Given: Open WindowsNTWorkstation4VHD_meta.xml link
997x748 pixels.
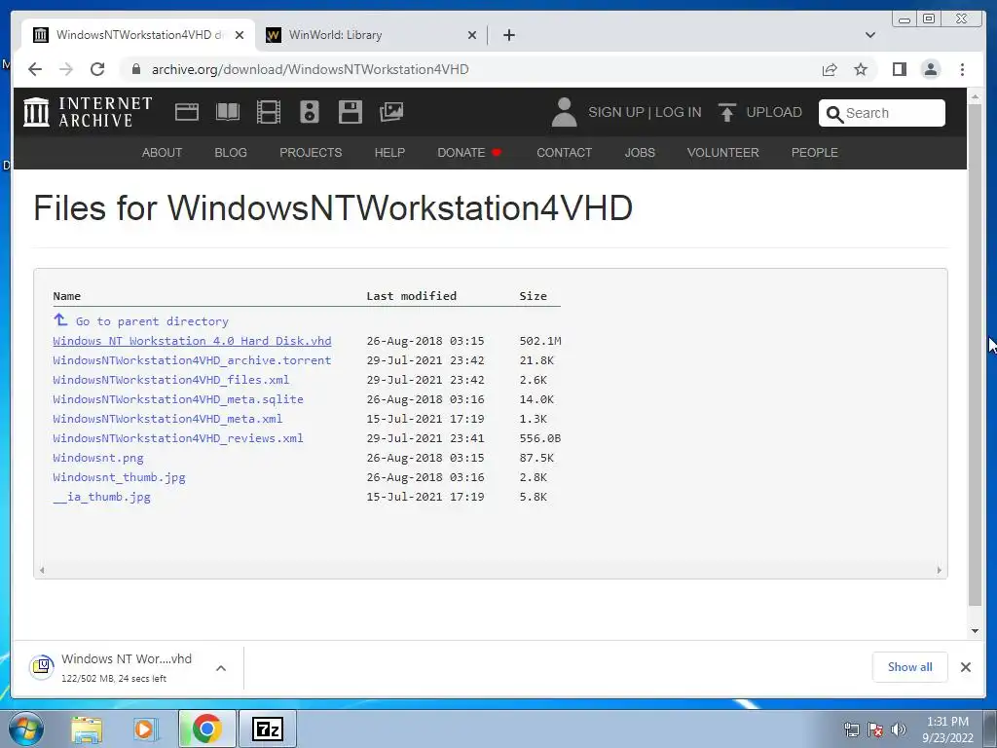Looking at the screenshot, I should click(167, 419).
